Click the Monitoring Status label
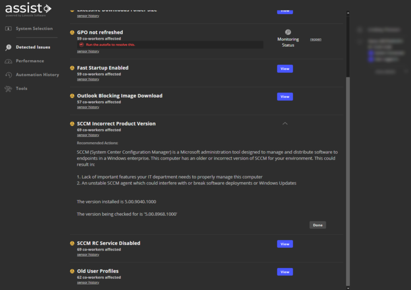 tap(288, 42)
